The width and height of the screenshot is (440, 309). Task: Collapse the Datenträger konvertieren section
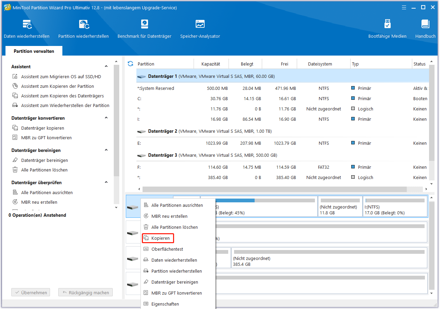[x=106, y=118]
